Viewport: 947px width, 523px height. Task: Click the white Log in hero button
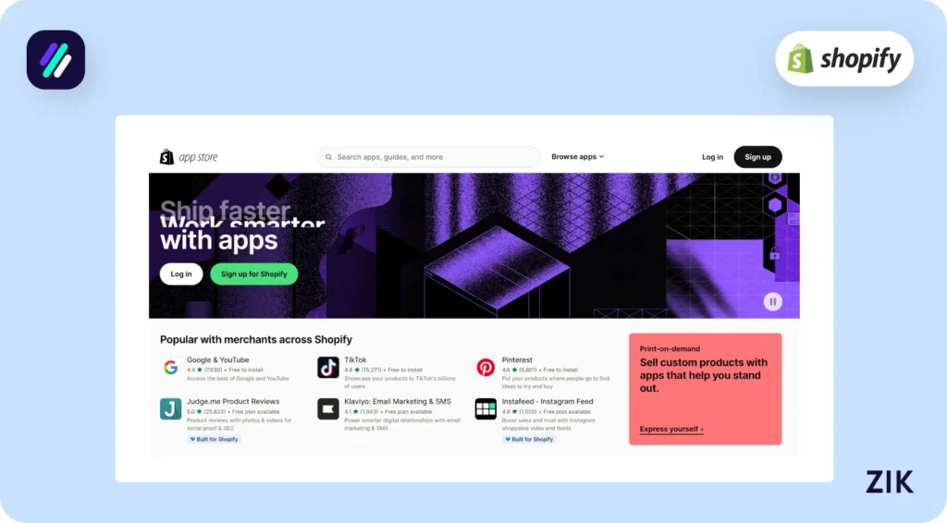point(181,274)
